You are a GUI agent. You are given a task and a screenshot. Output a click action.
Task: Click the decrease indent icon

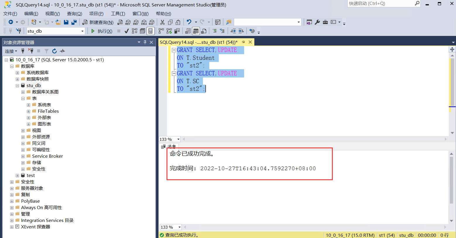(233, 31)
